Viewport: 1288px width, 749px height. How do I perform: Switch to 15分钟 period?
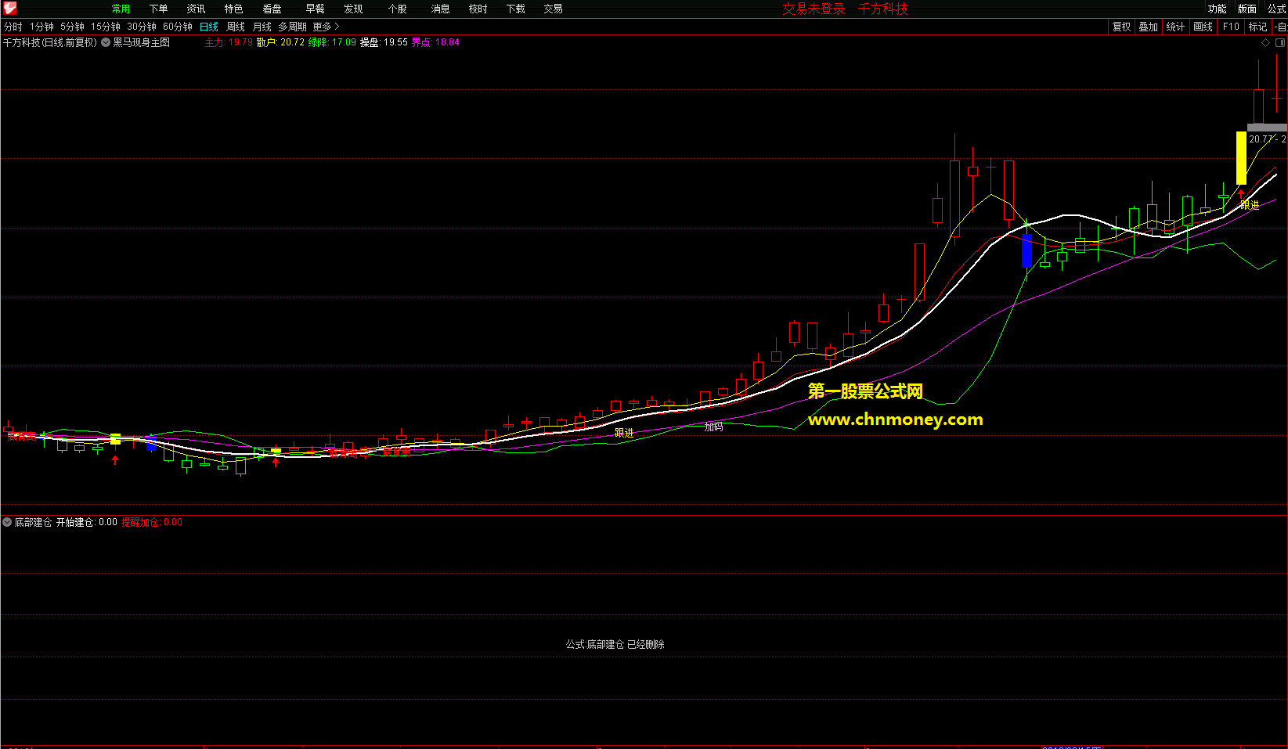tap(105, 27)
